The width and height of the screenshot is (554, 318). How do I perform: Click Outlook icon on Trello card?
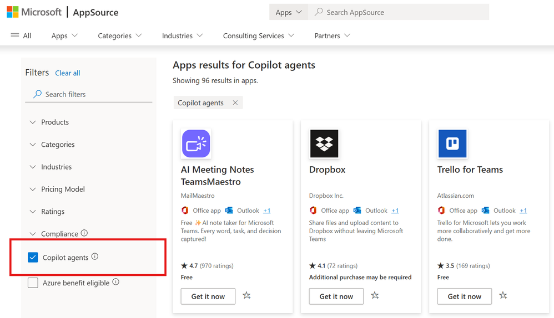click(486, 211)
